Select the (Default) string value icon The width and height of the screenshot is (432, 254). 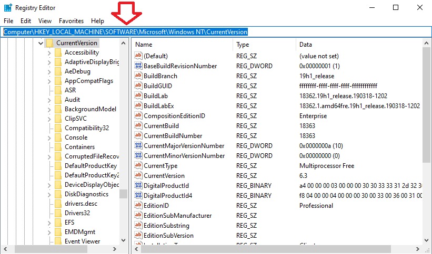coord(138,56)
